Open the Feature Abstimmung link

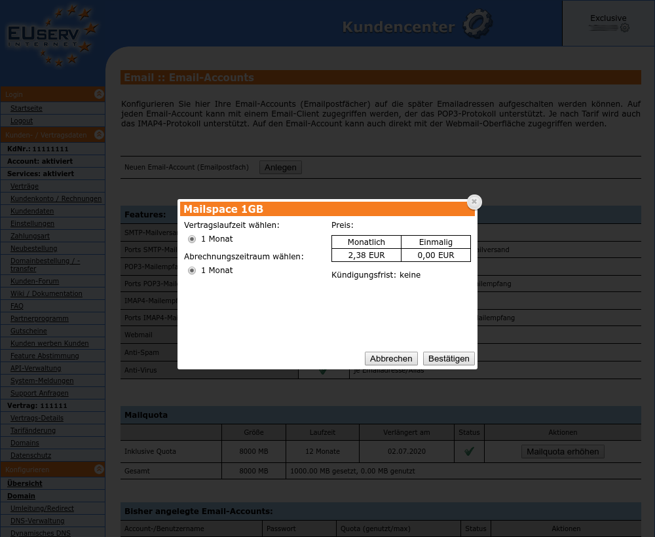pyautogui.click(x=45, y=356)
